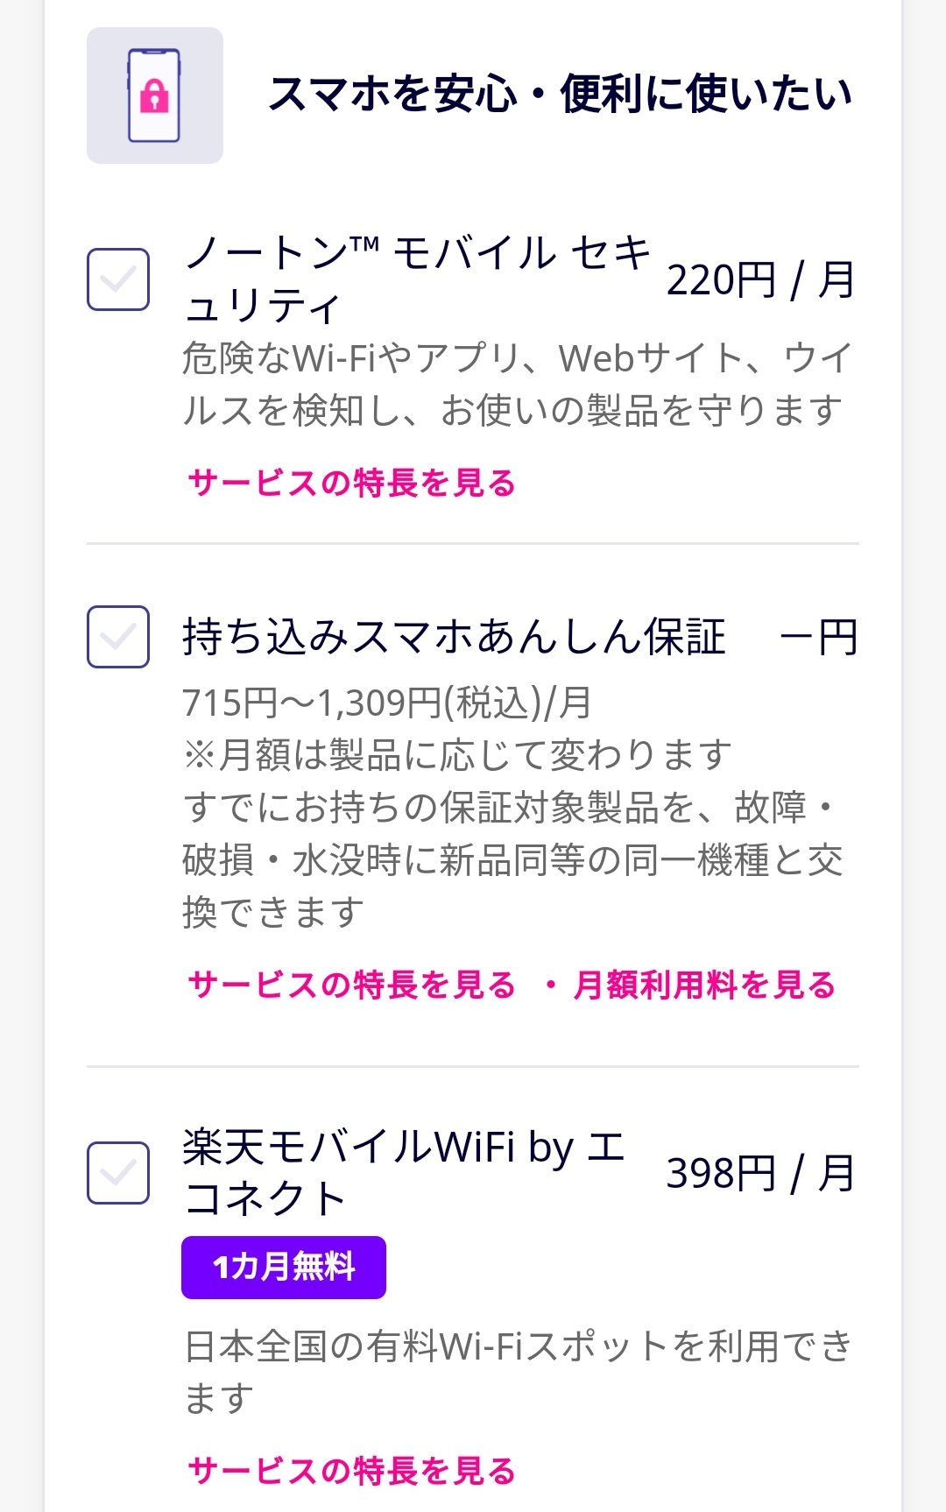This screenshot has height=1512, width=946.
Task: Select the ノートン モバイル セキュリティ title
Action: 417,279
